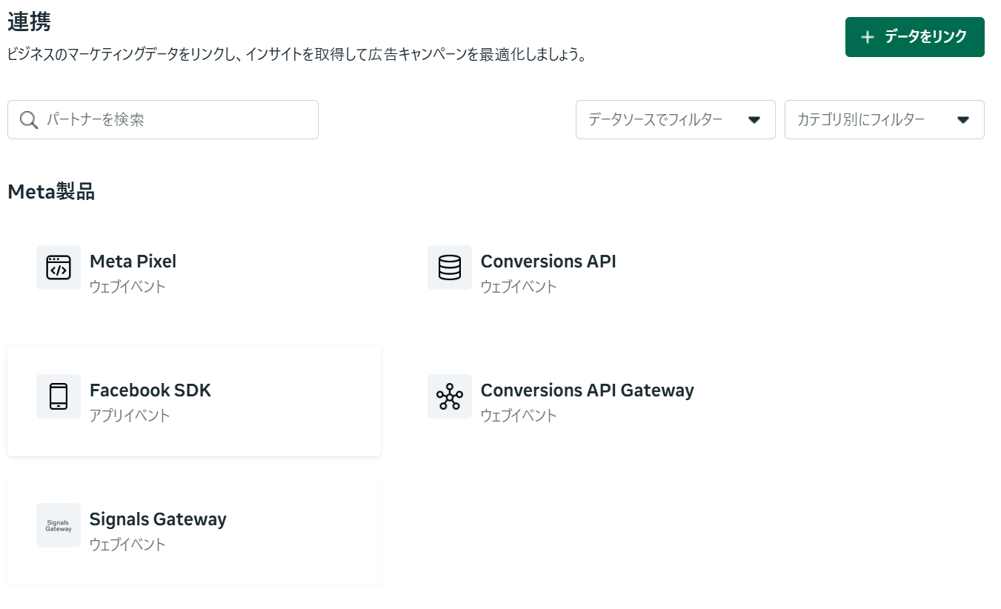Click the Conversions API database icon
1001x609 pixels.
tap(450, 267)
